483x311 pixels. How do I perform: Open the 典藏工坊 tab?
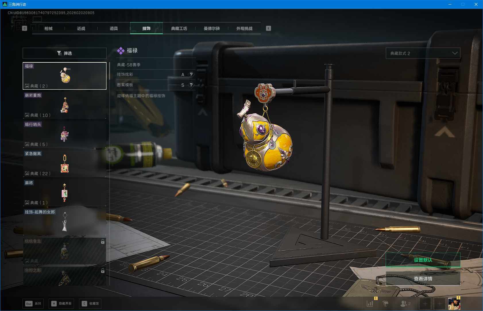(179, 28)
